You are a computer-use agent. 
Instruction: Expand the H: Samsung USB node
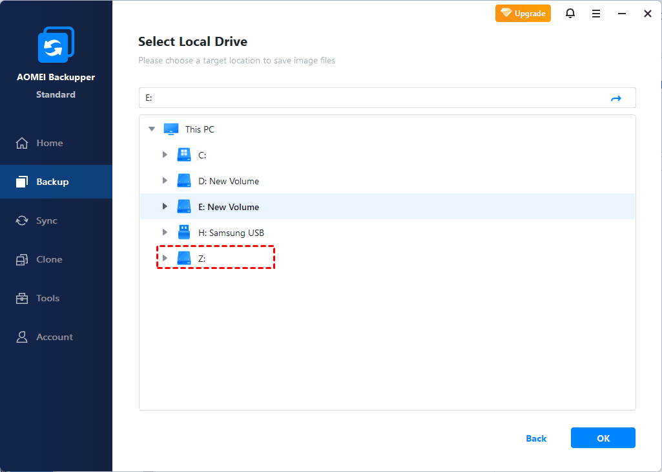tap(165, 232)
